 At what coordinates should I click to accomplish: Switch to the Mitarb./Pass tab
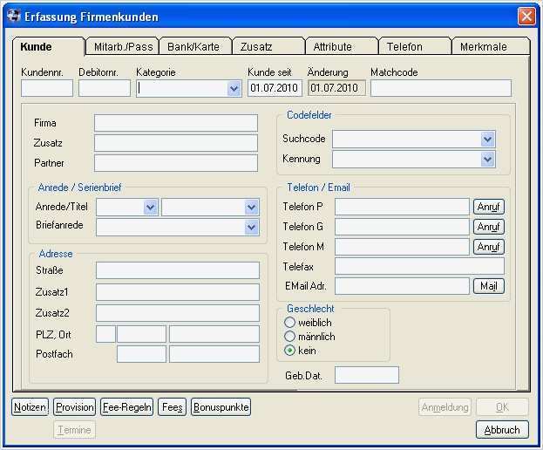tap(123, 46)
